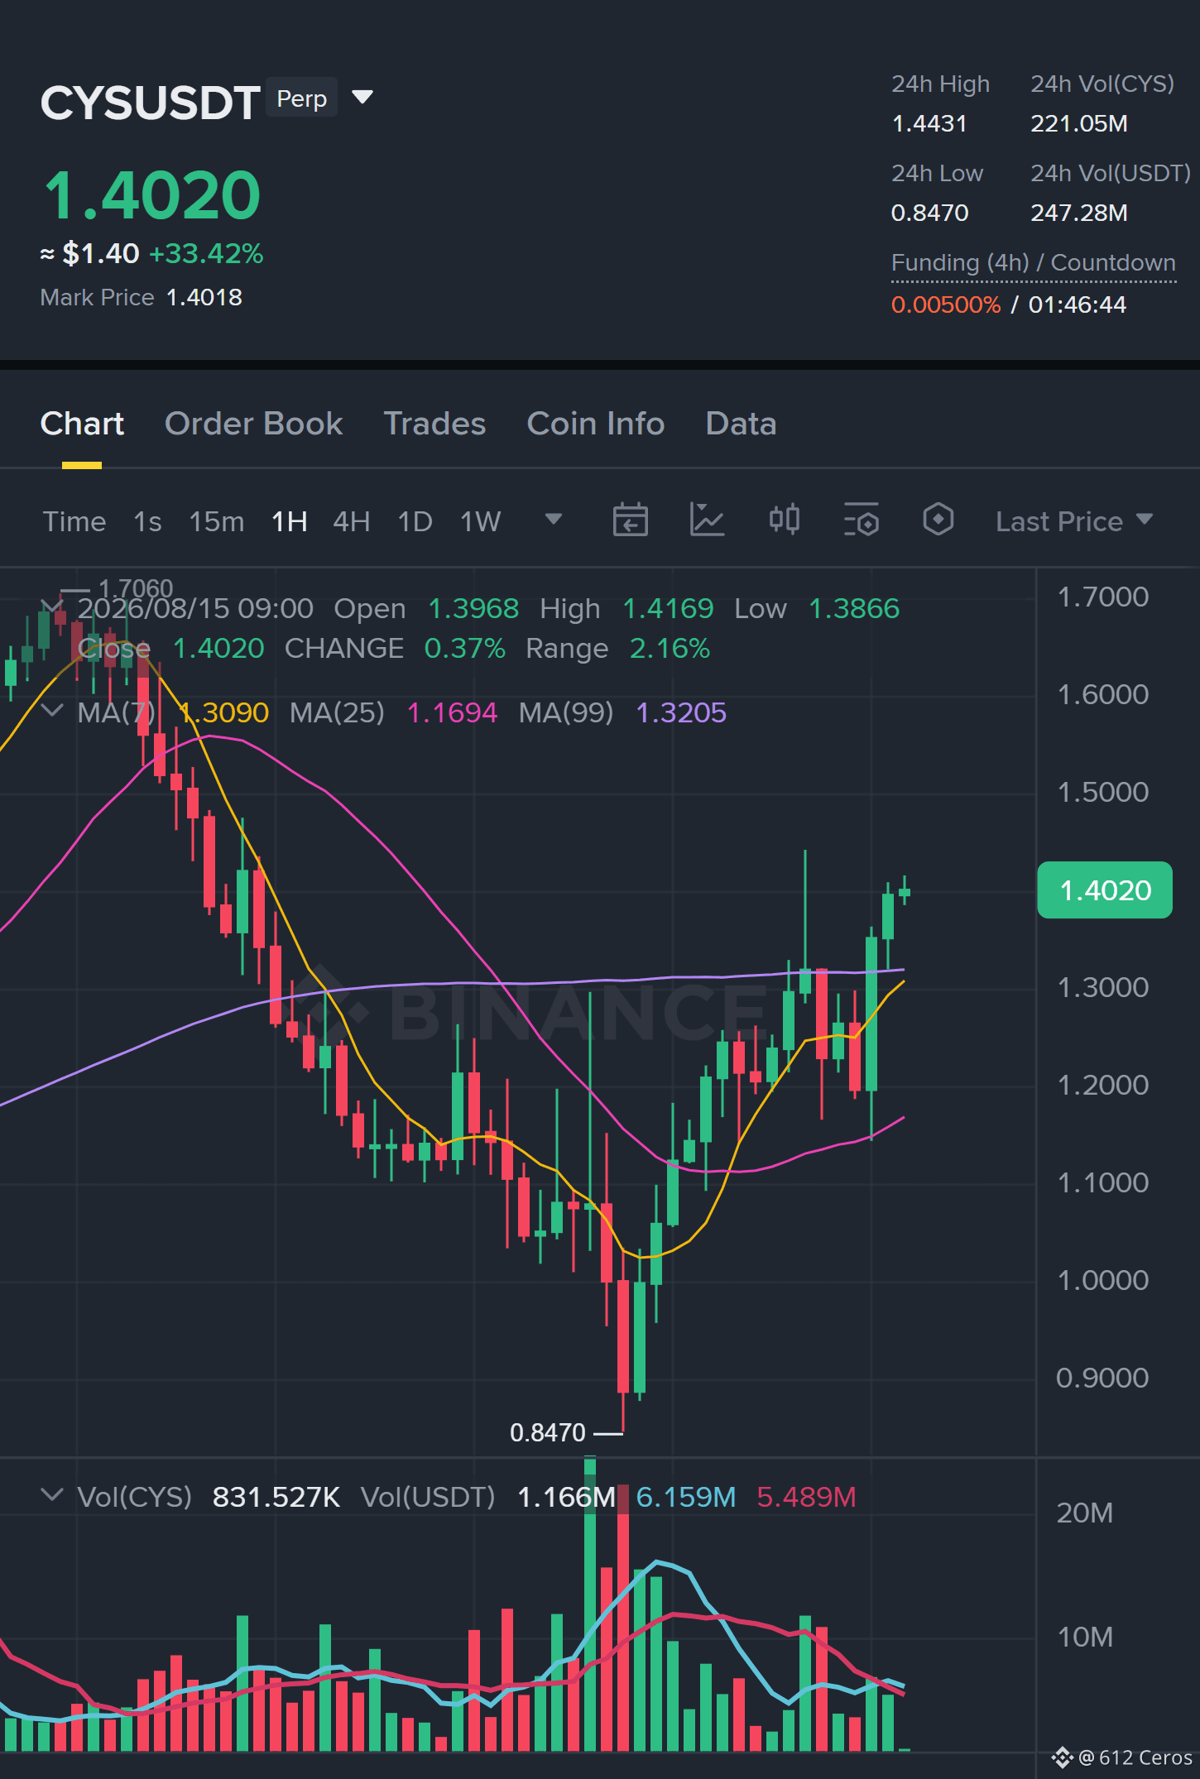Select the 1D interval

tap(415, 521)
